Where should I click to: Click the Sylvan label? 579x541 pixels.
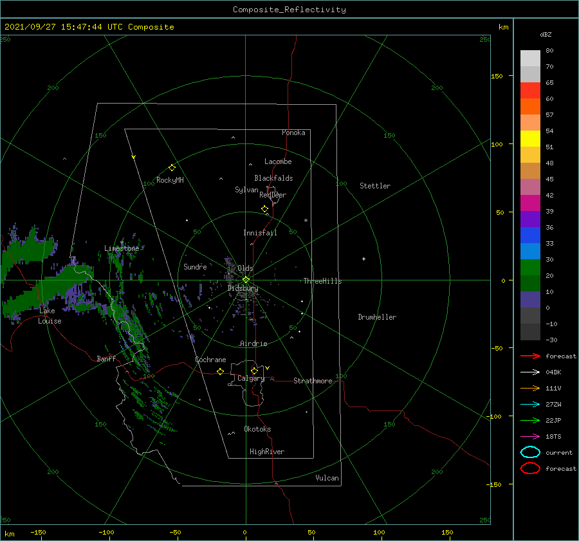click(246, 190)
